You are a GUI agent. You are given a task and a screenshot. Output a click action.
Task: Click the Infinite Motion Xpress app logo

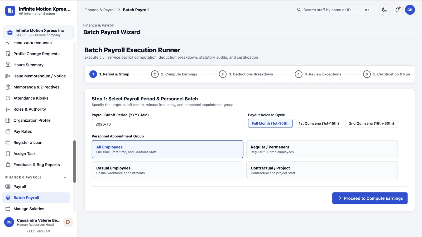(x=10, y=11)
